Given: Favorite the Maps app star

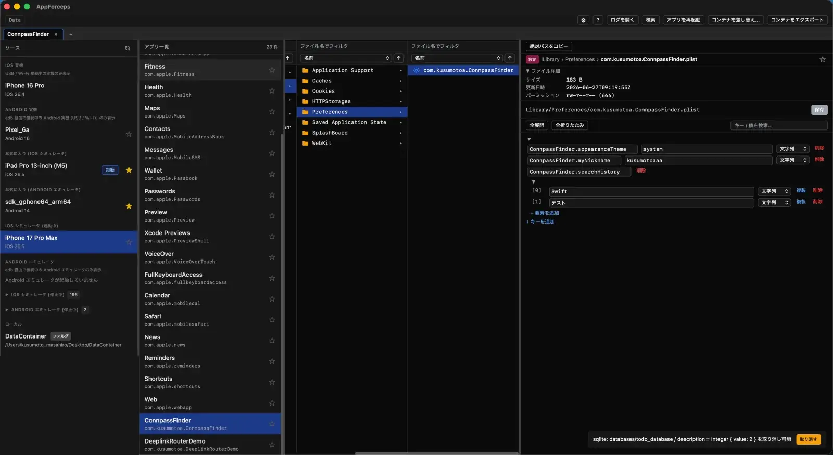Looking at the screenshot, I should click(272, 111).
